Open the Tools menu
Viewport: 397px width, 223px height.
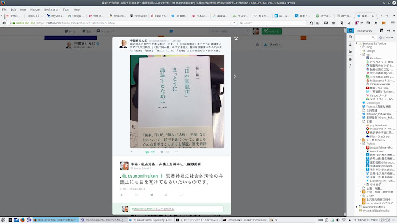coord(66,9)
